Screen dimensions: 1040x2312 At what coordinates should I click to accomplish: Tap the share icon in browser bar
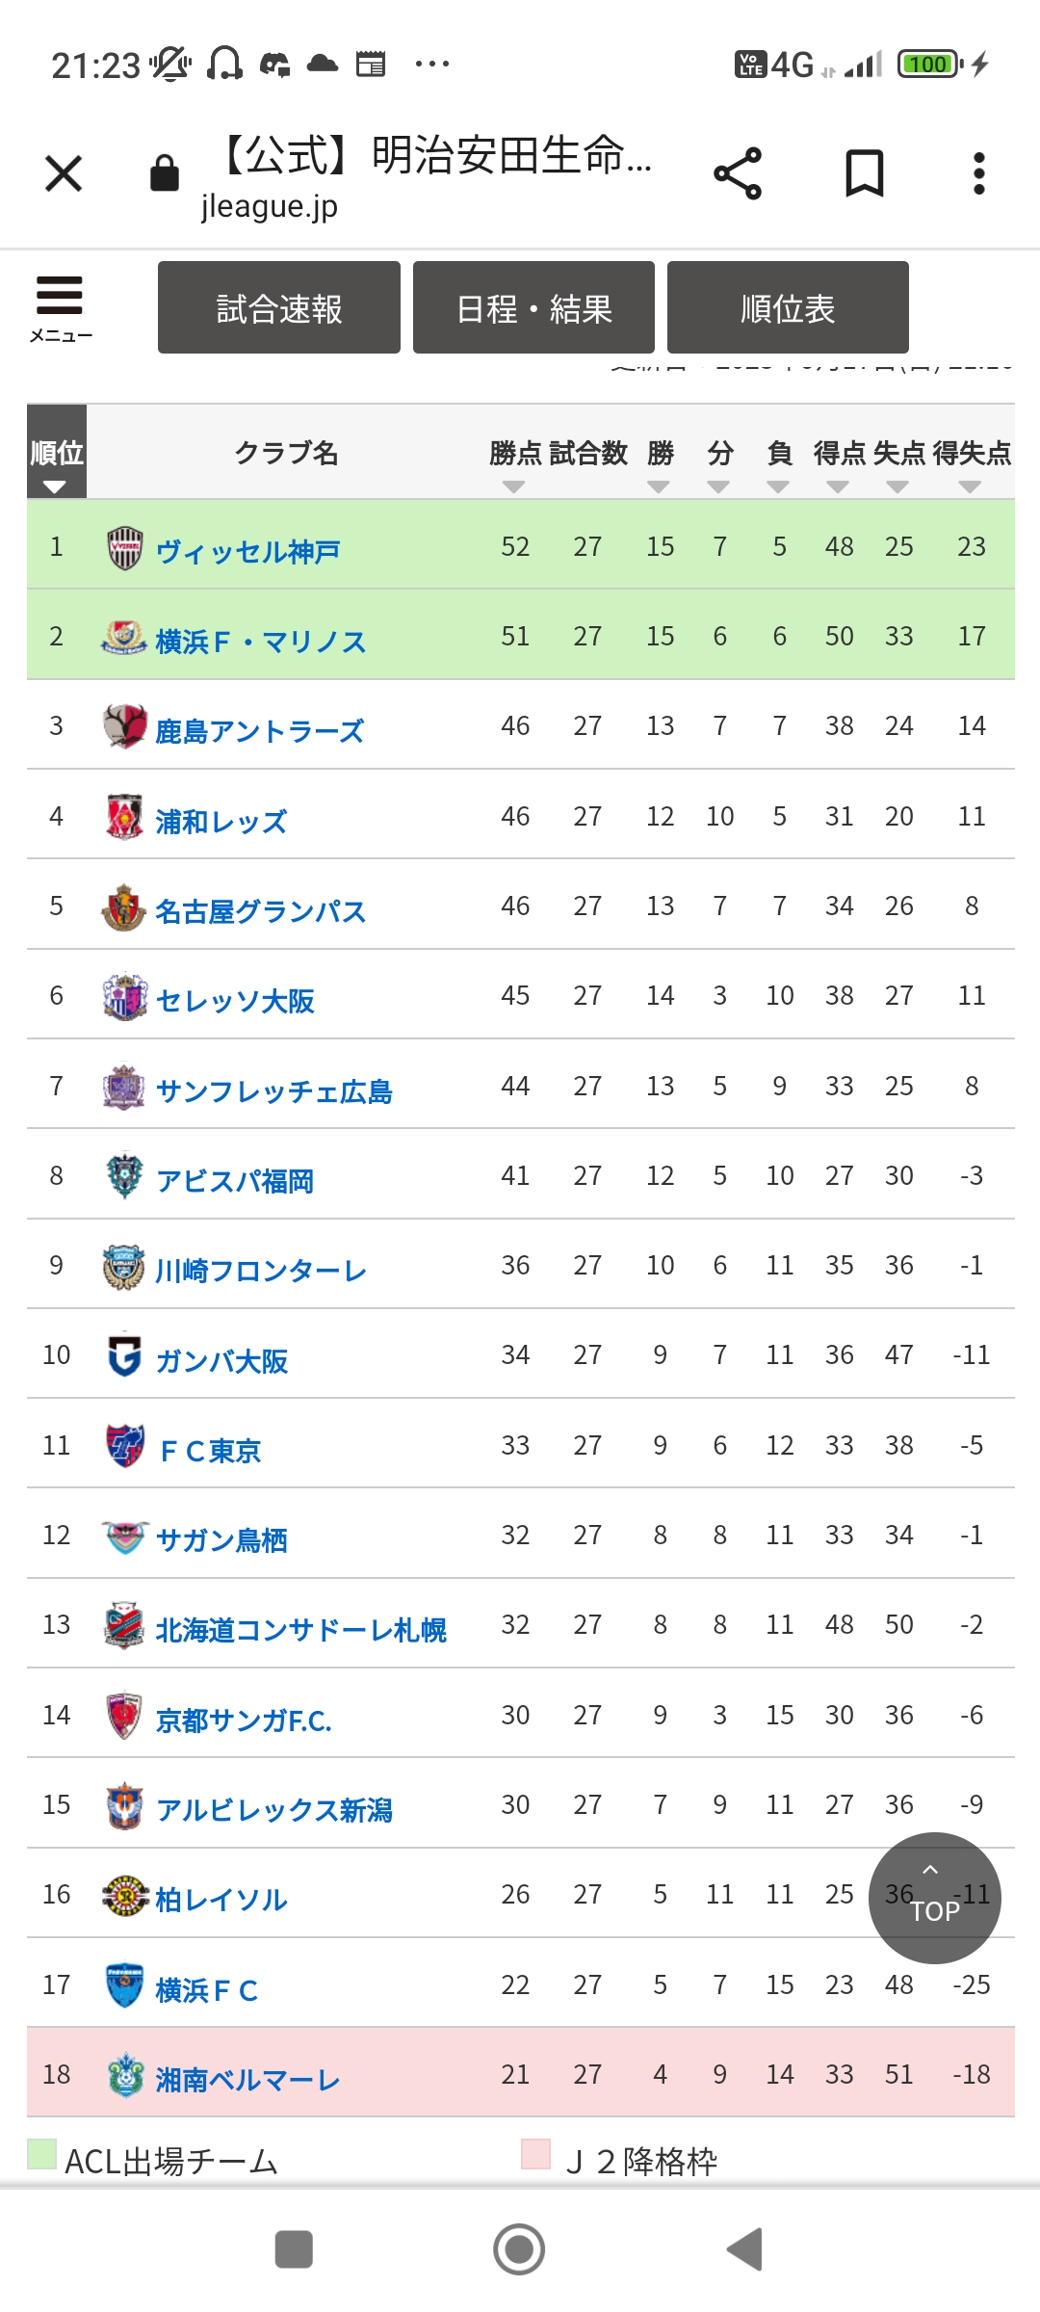pyautogui.click(x=738, y=174)
